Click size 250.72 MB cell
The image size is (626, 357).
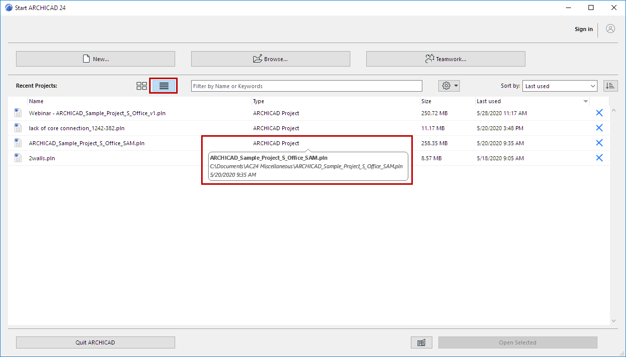434,113
